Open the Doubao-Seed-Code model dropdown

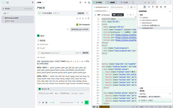[x=67, y=102]
